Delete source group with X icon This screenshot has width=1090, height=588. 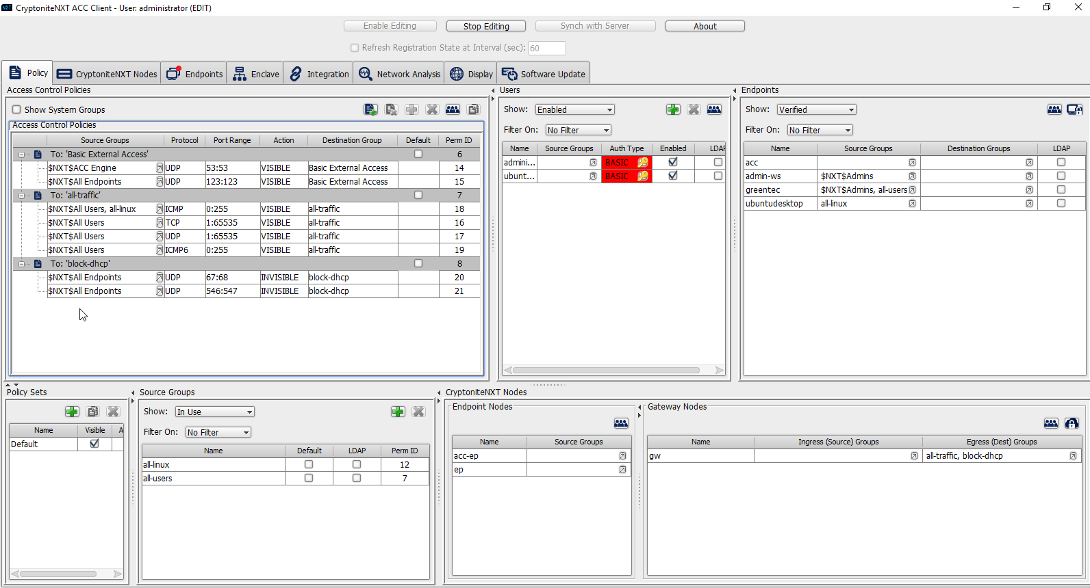pos(418,412)
